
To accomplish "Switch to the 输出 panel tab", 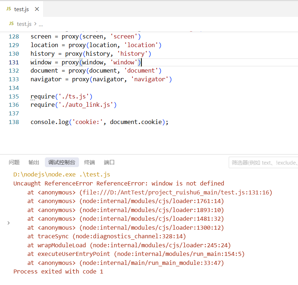I will pyautogui.click(x=34, y=162).
